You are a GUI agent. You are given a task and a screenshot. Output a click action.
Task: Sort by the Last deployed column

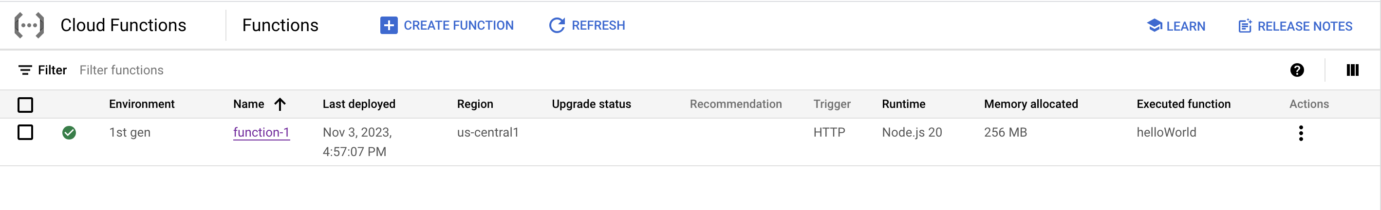[359, 104]
